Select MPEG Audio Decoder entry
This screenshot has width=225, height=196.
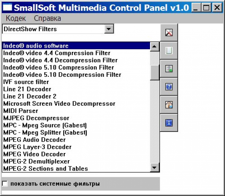pyautogui.click(x=76, y=140)
